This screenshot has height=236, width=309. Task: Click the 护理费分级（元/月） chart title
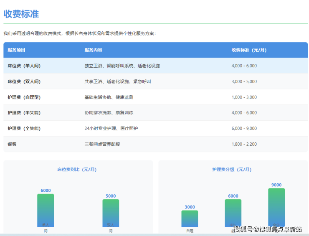point(233,170)
